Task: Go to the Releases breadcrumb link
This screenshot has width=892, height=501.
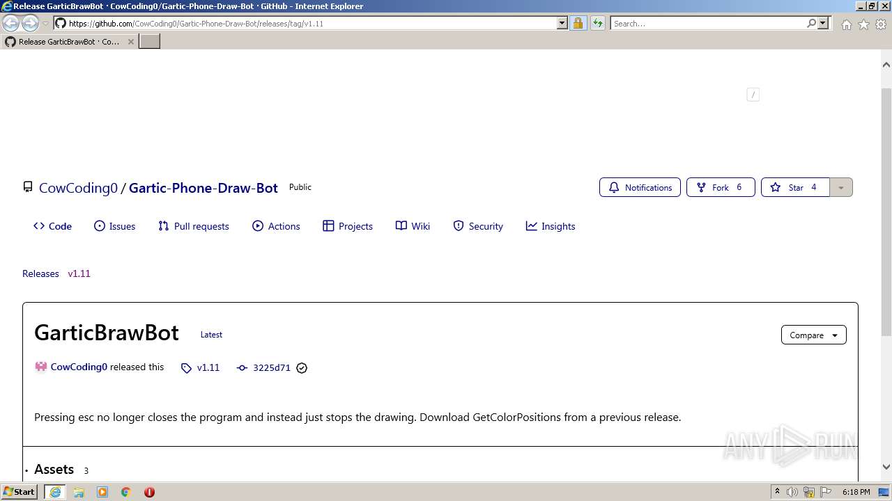Action: 40,273
